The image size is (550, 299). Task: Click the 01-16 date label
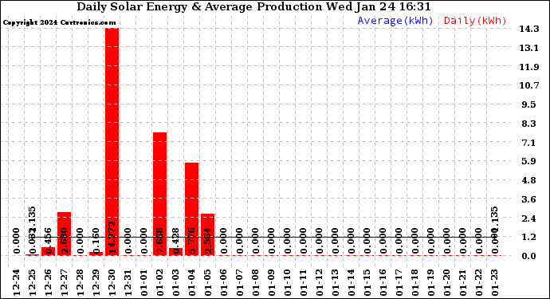point(383,283)
